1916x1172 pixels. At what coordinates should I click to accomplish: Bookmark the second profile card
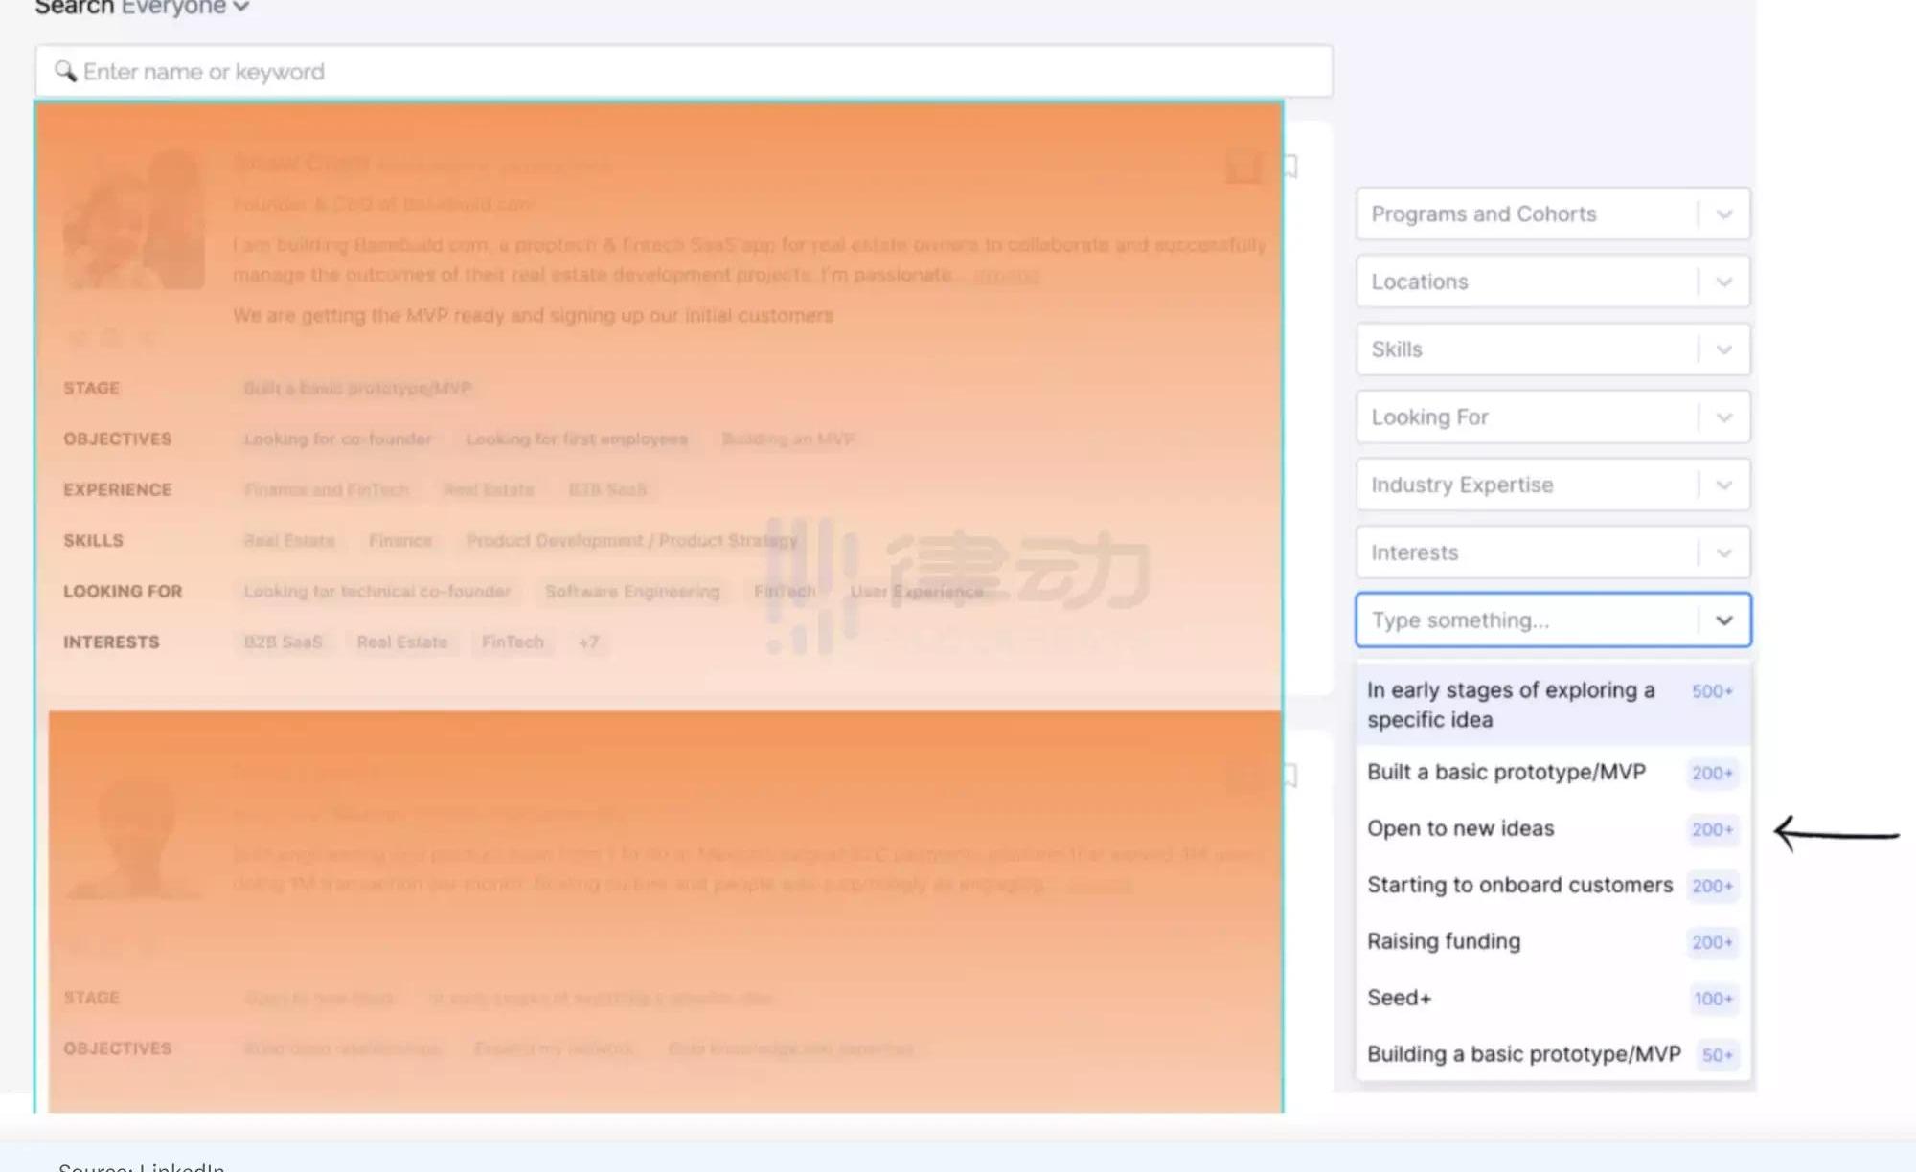pos(1290,776)
